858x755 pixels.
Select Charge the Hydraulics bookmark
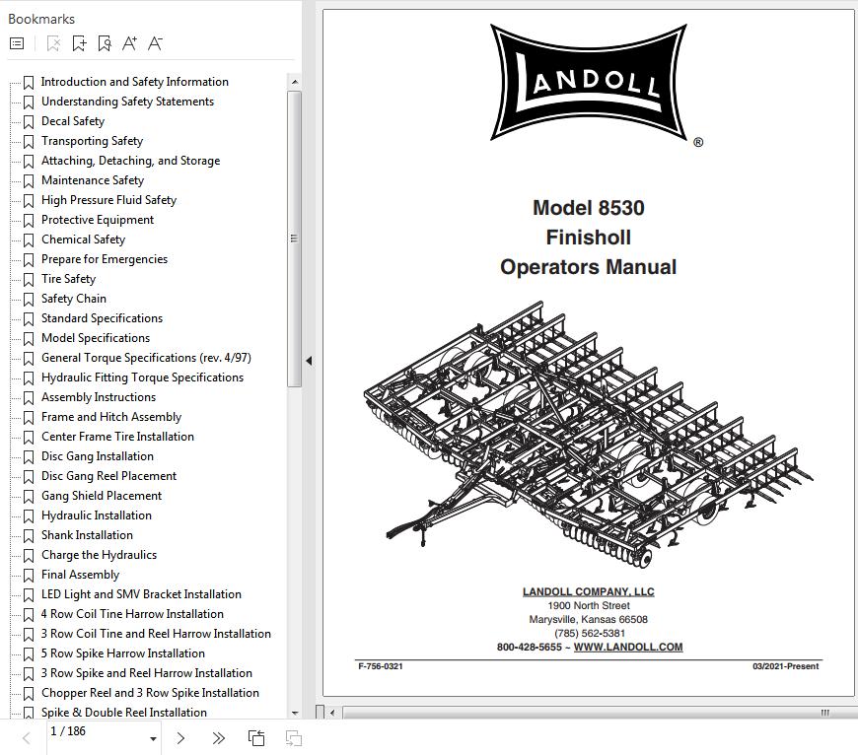pyautogui.click(x=99, y=554)
